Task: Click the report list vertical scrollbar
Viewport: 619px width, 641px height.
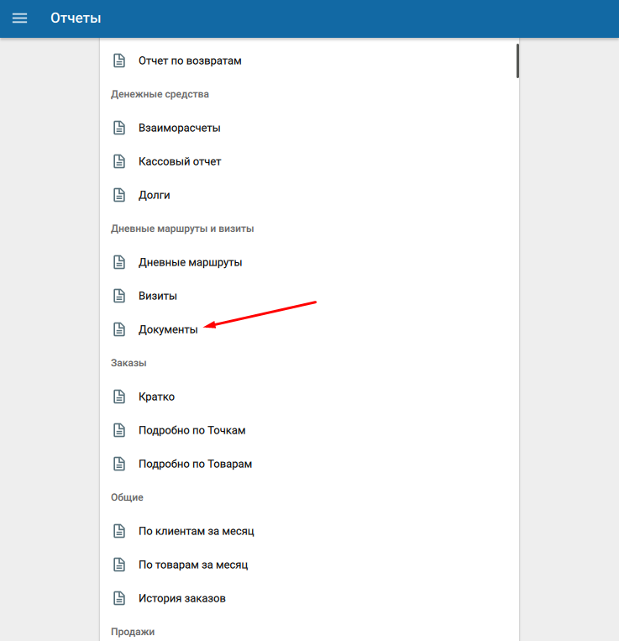Action: point(517,60)
